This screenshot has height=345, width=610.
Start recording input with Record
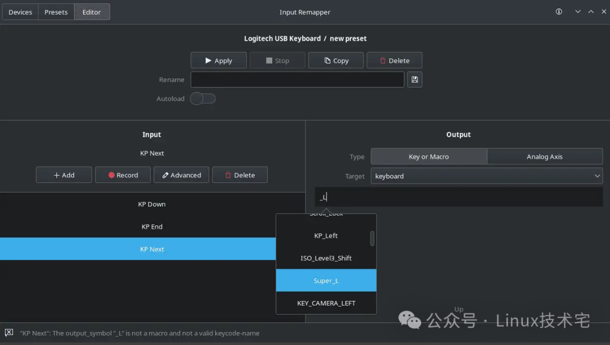(123, 175)
